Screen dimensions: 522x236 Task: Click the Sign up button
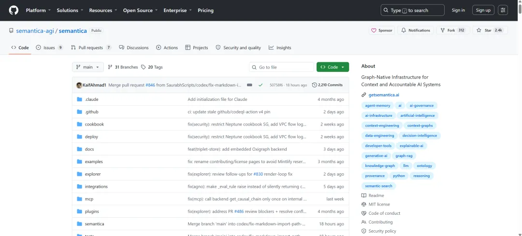[x=483, y=10]
